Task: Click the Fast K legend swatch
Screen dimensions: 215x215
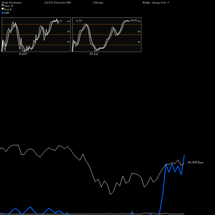Action: tap(3, 9)
